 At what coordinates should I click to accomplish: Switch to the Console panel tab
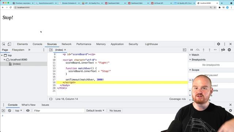click(x=37, y=44)
